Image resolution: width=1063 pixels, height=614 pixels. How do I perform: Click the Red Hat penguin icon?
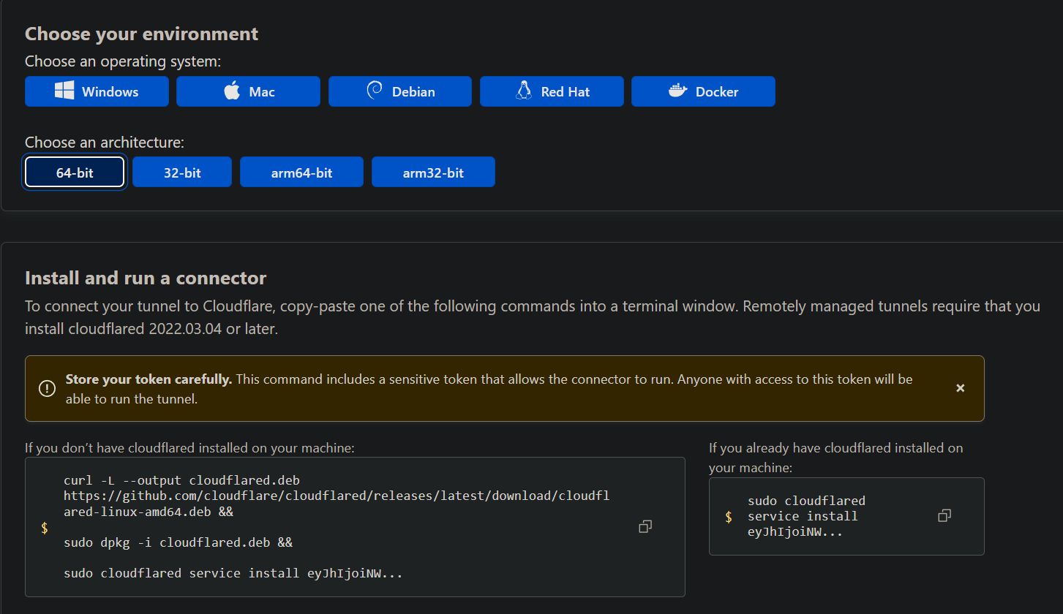(523, 91)
